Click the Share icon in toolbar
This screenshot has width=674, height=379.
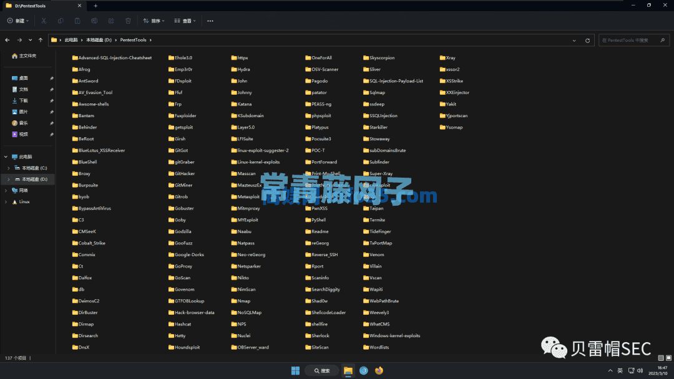(111, 21)
